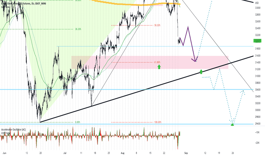This screenshot has width=265, height=156.
Task: Click the Jul date on time axis
Action: click(65, 153)
